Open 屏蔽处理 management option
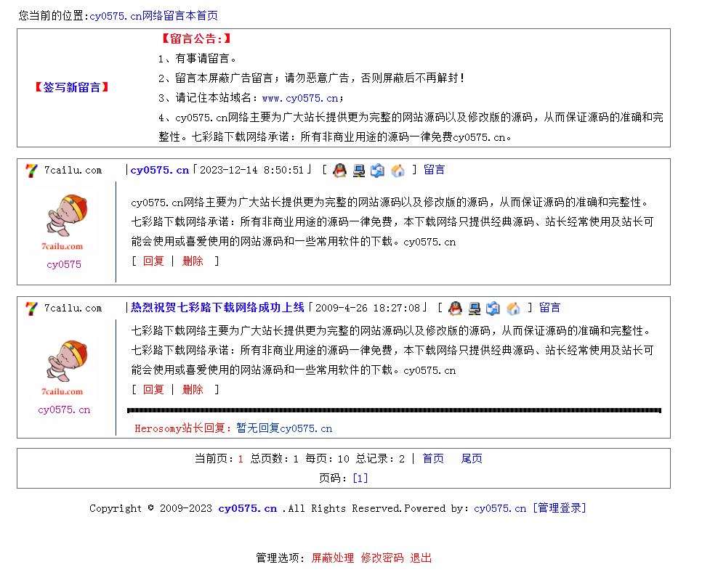 tap(332, 558)
